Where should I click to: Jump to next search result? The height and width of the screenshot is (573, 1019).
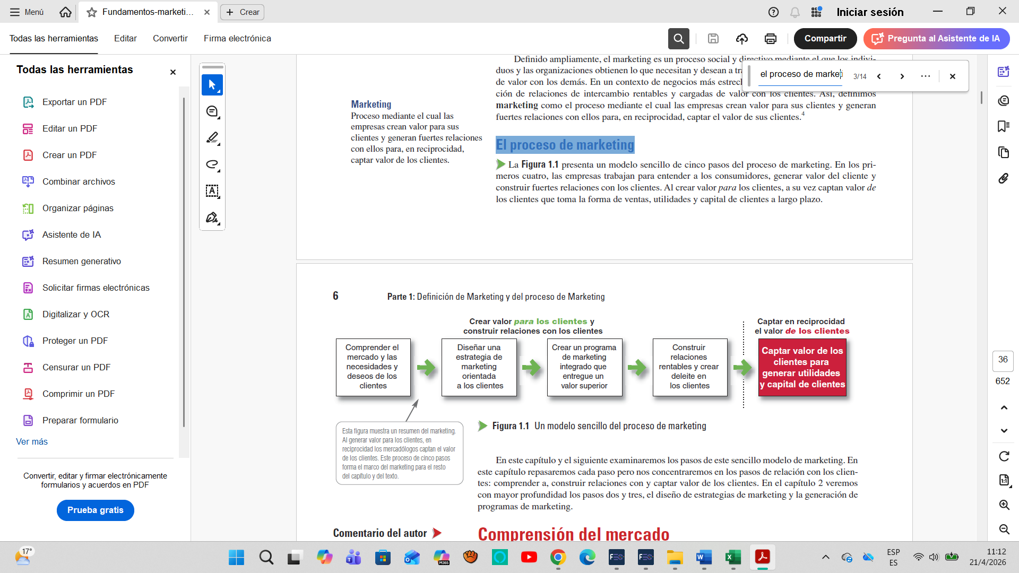click(x=902, y=76)
